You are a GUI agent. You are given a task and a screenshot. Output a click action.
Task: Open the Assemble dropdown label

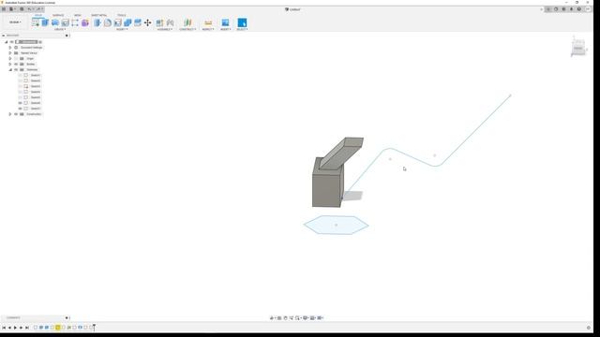coord(165,29)
